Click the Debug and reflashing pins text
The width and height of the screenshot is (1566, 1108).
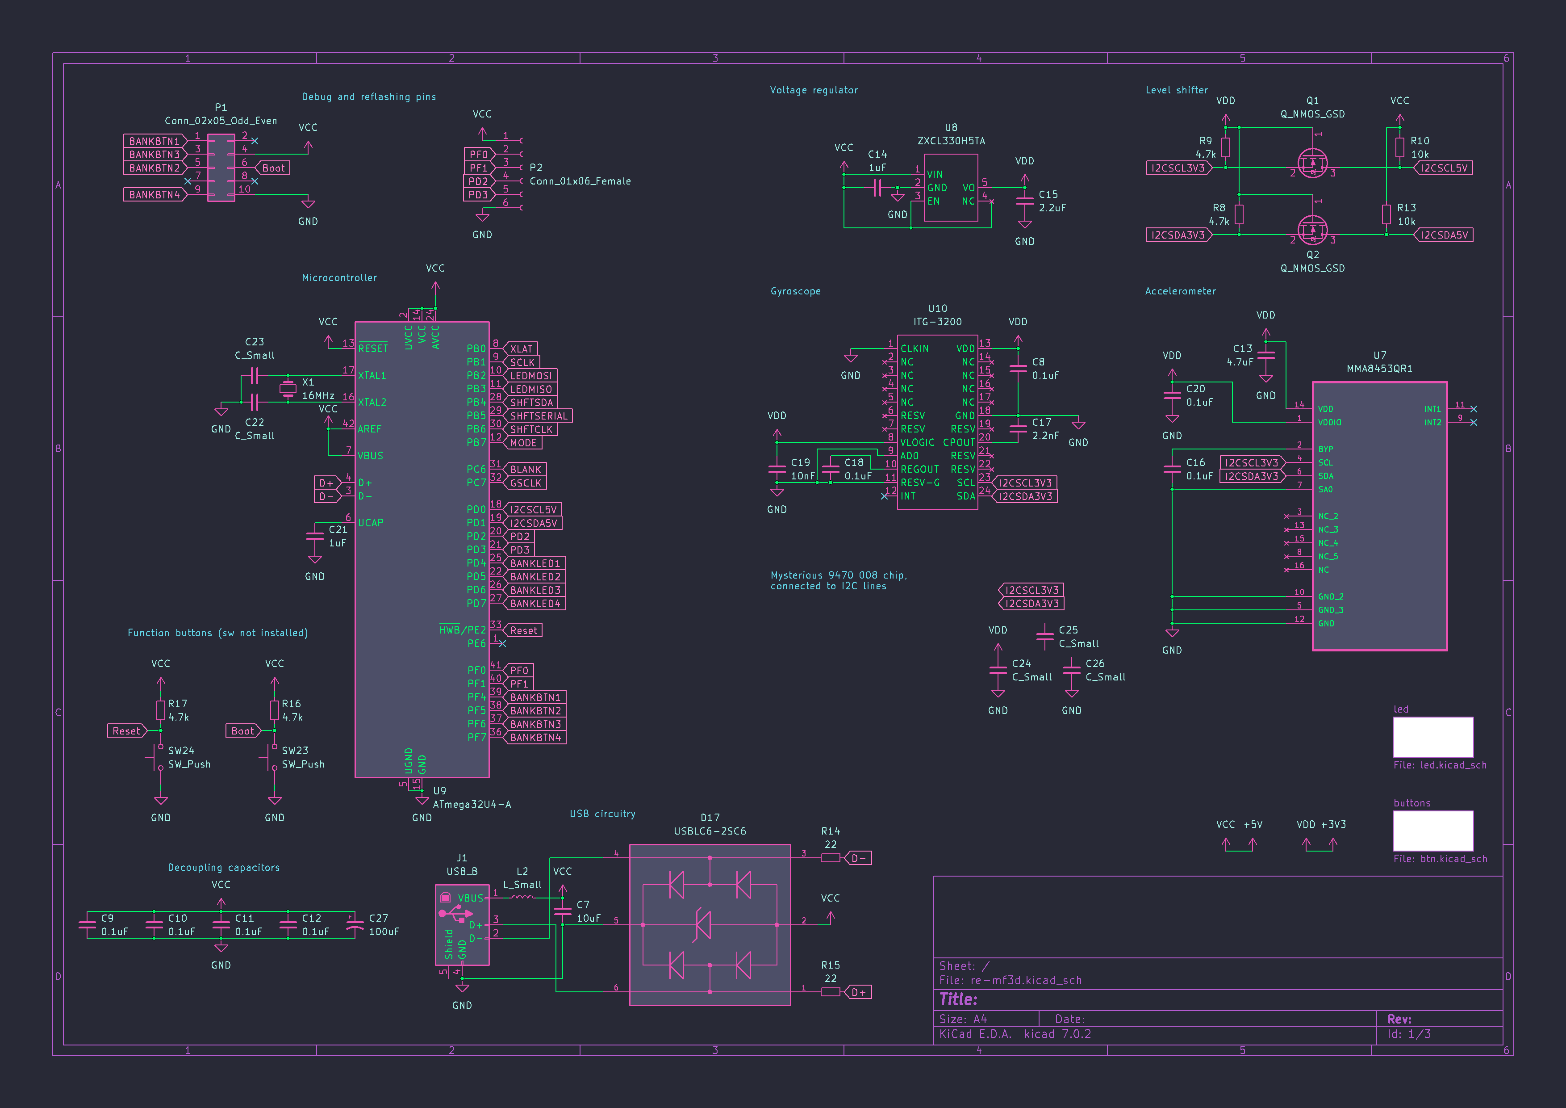click(x=368, y=97)
